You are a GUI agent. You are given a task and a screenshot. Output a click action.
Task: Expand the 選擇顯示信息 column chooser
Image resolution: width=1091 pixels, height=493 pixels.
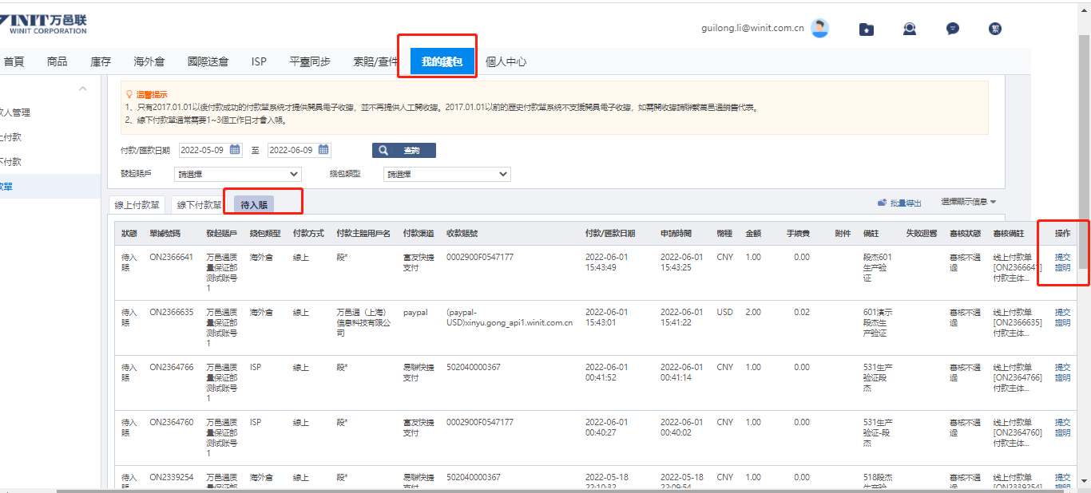click(x=969, y=203)
